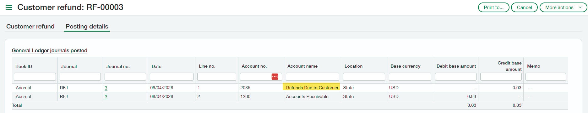Sort by the Credit base amount header
The image size is (588, 113).
click(x=509, y=66)
